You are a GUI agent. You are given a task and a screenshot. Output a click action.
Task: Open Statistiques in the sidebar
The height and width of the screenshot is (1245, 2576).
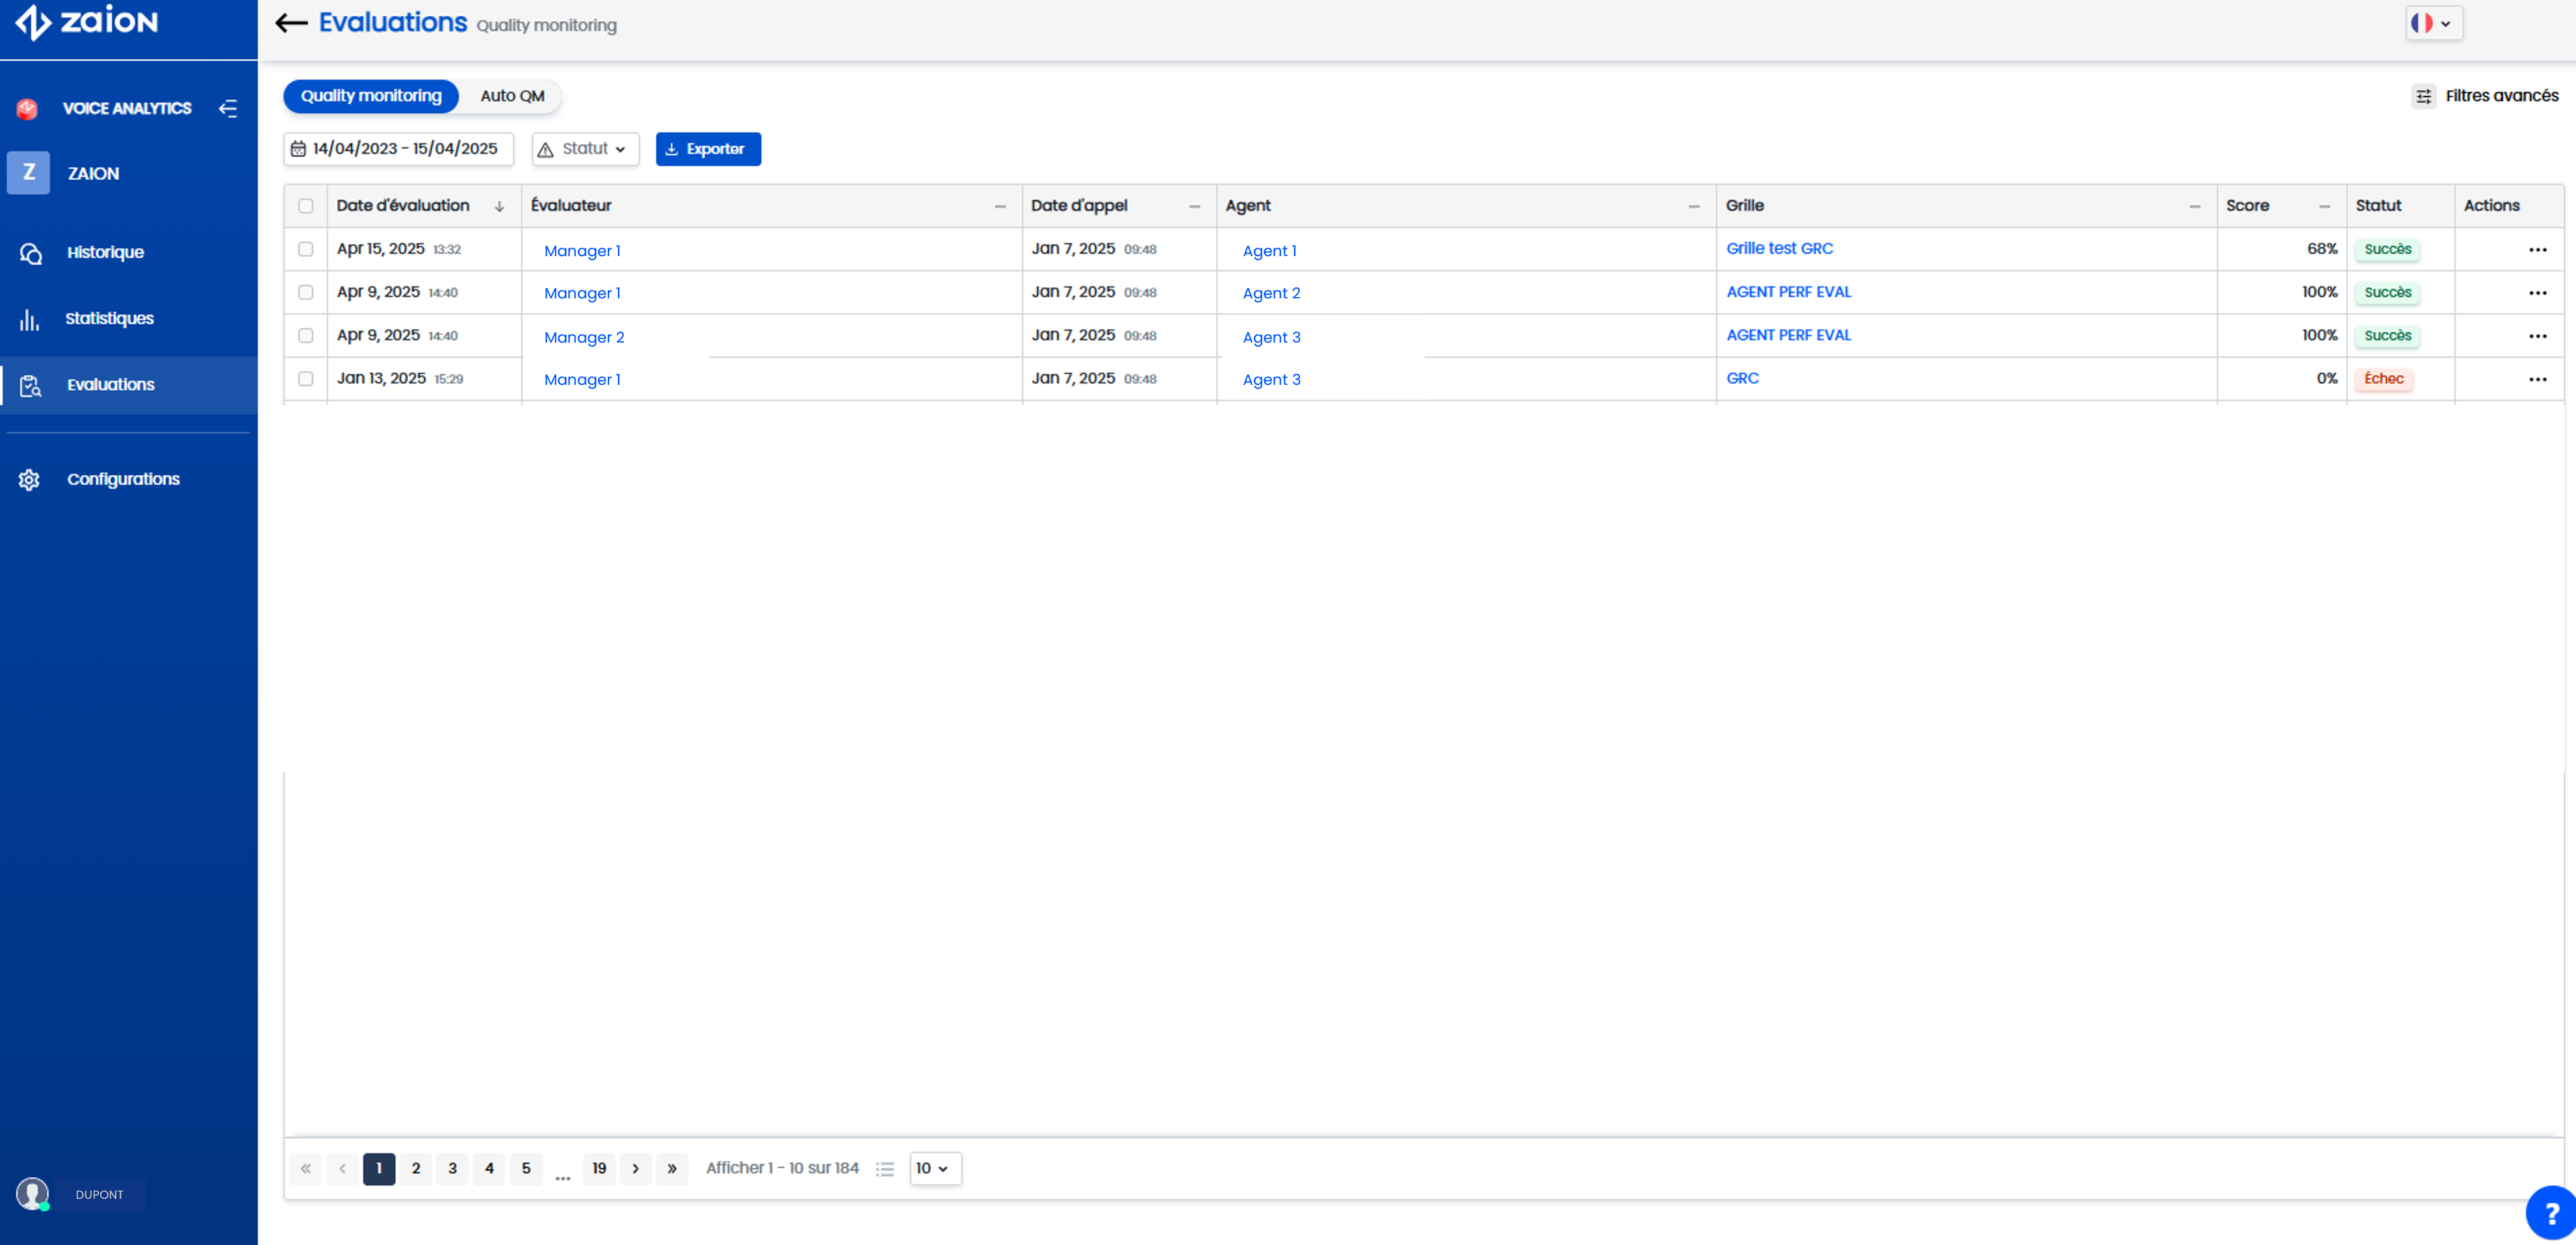[x=109, y=318]
